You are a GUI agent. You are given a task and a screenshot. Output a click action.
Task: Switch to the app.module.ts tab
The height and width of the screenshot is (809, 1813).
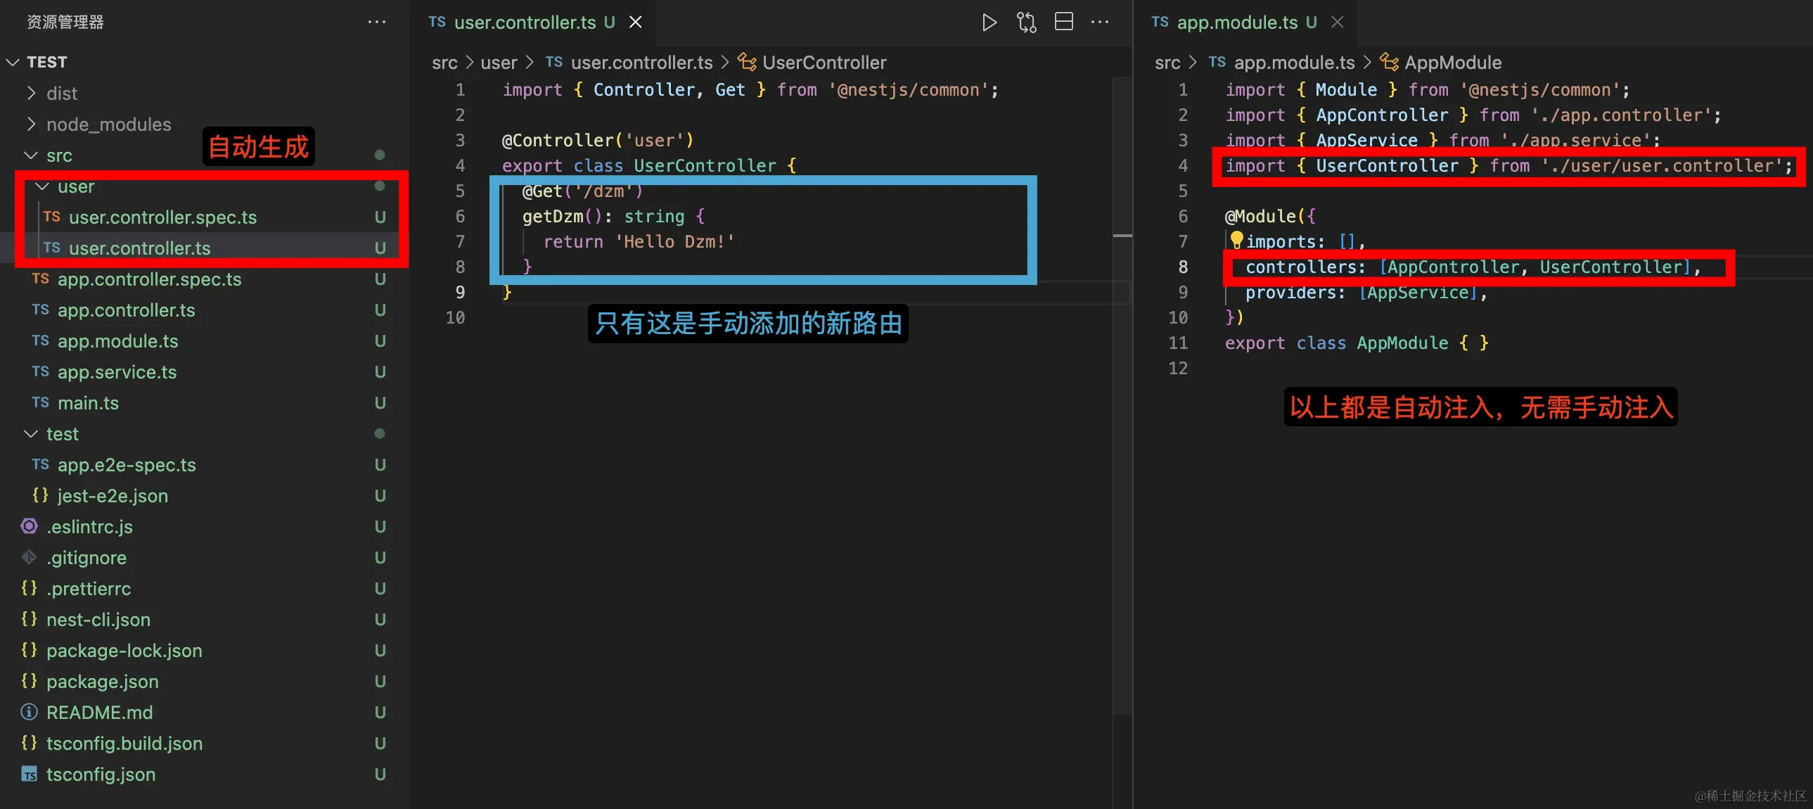1236,23
